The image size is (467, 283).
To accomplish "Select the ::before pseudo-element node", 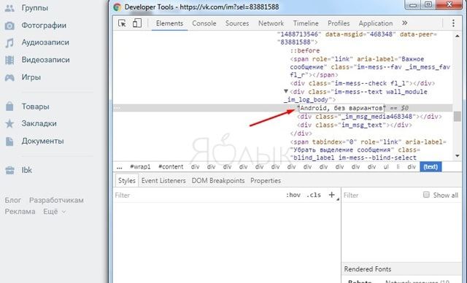I will click(305, 50).
